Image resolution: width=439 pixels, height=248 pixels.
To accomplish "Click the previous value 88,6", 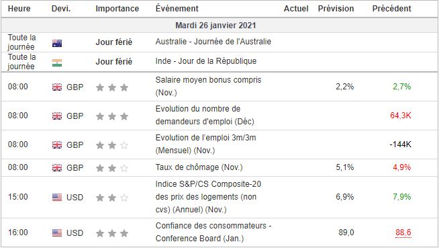I will pyautogui.click(x=403, y=233).
